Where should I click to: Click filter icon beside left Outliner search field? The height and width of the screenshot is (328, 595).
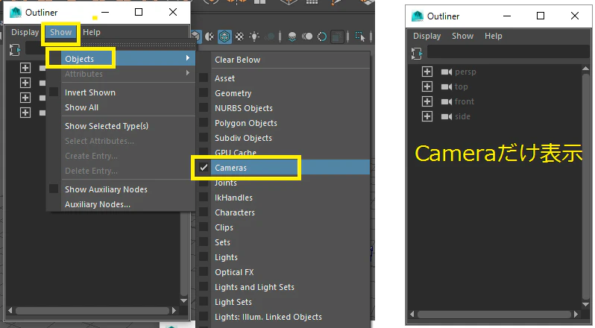point(14,49)
